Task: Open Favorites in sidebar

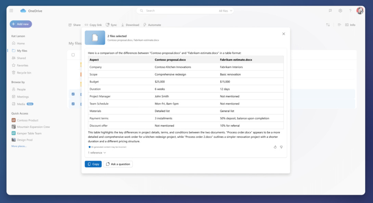Action: pos(20,65)
